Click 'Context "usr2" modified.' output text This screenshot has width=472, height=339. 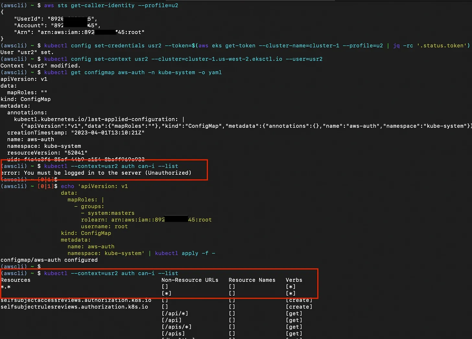pos(41,66)
